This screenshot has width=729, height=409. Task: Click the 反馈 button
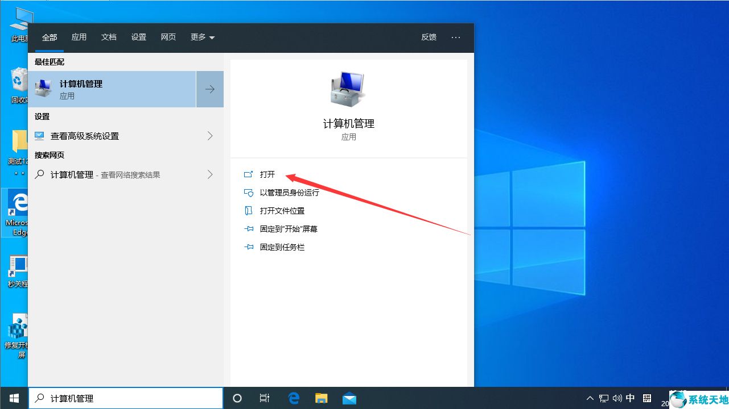click(x=429, y=37)
